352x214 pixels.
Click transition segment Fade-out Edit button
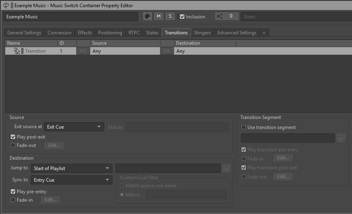pos(283,177)
